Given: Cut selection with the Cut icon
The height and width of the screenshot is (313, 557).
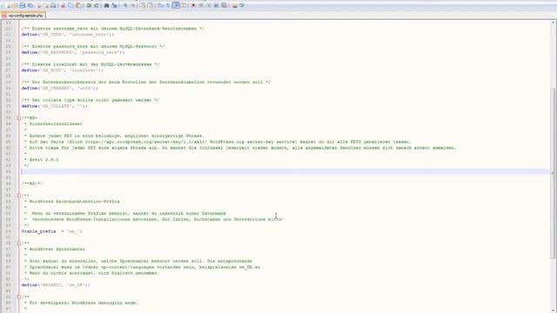Looking at the screenshot, I should click(64, 5).
